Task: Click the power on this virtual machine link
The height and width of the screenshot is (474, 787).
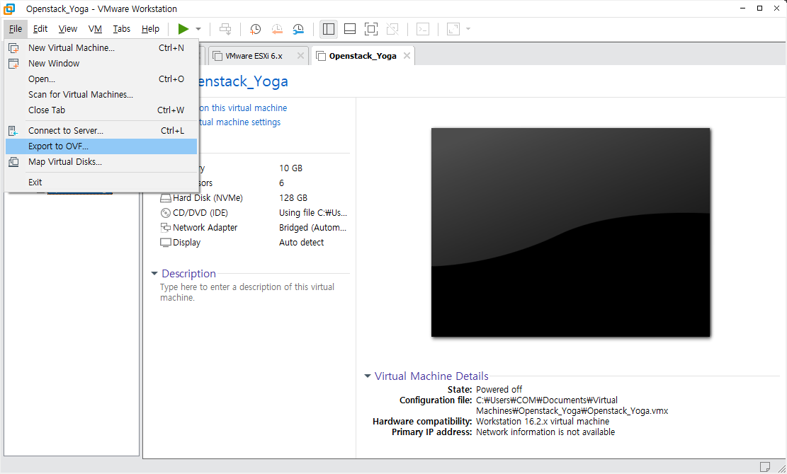Action: click(x=243, y=108)
